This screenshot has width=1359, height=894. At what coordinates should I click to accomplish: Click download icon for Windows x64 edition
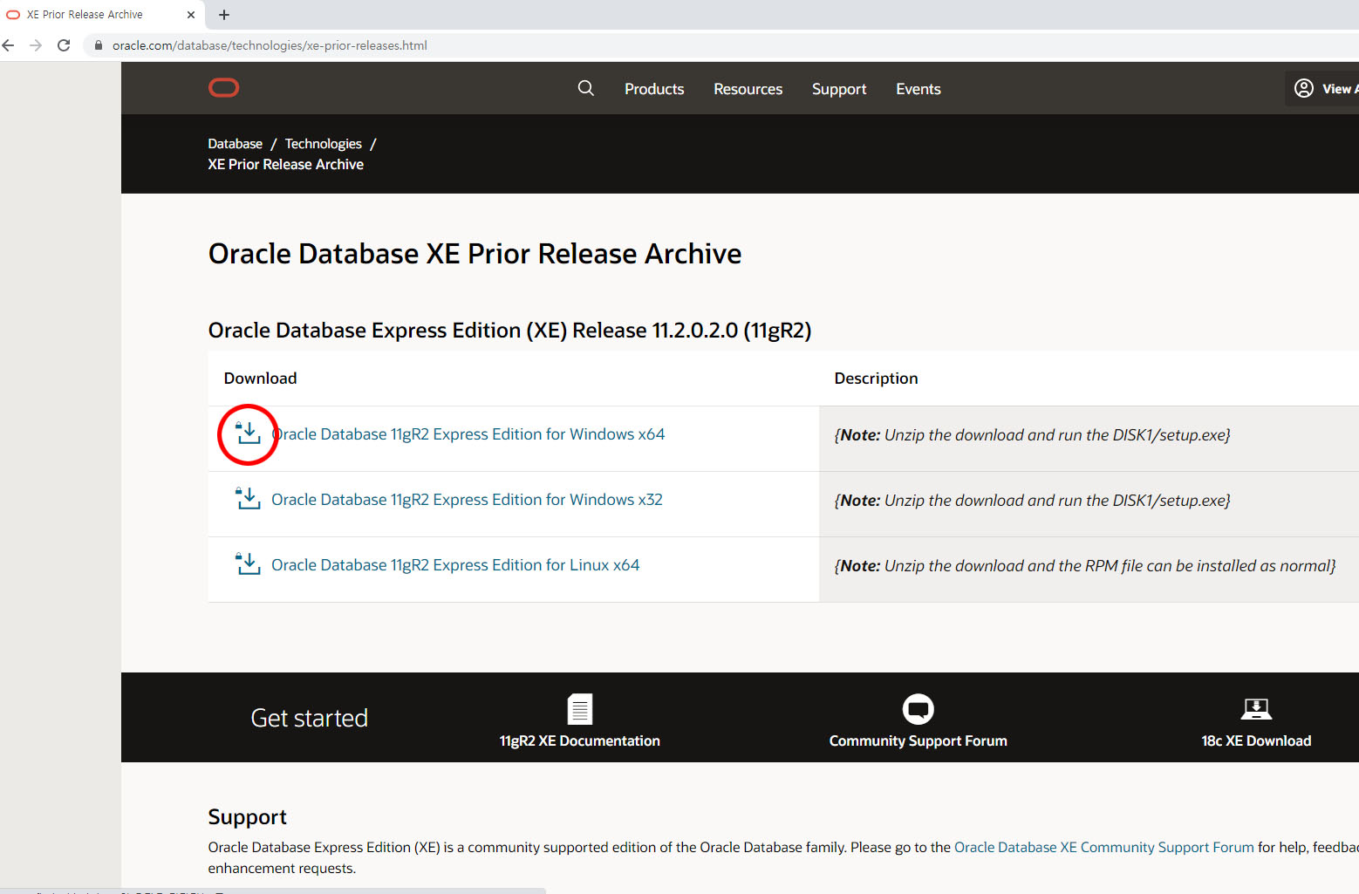tap(249, 433)
